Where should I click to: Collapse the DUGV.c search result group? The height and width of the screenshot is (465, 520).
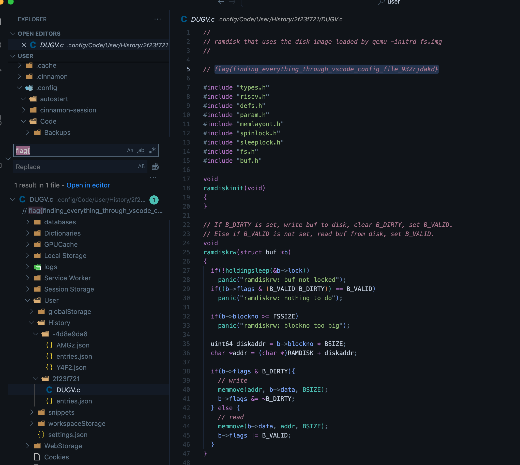tap(13, 199)
